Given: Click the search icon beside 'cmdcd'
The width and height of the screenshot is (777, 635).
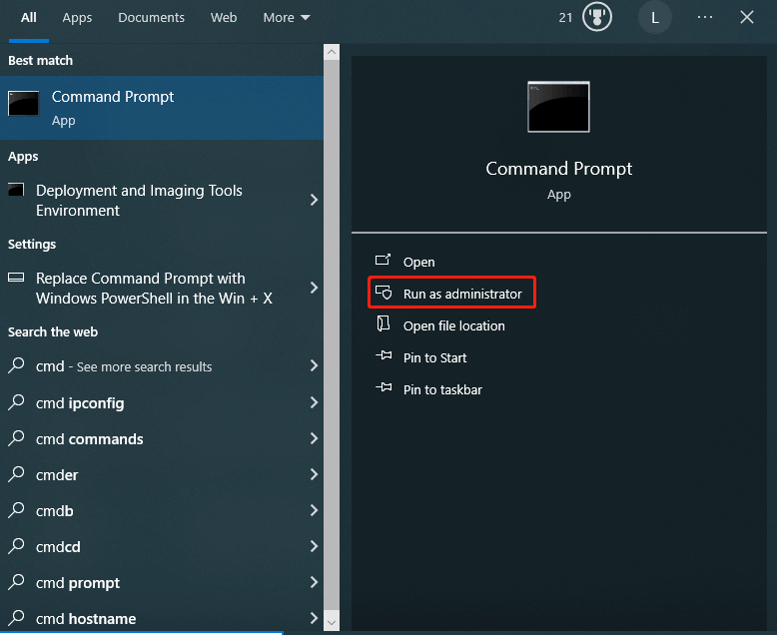Looking at the screenshot, I should [x=16, y=546].
